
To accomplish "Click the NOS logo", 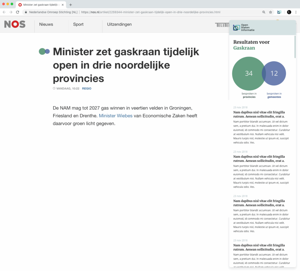I will click(15, 24).
